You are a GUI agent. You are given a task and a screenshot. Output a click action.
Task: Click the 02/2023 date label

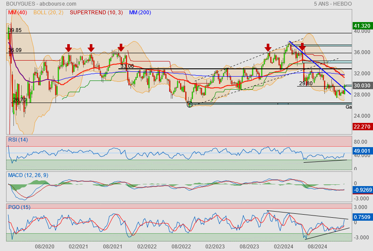(x=215, y=247)
